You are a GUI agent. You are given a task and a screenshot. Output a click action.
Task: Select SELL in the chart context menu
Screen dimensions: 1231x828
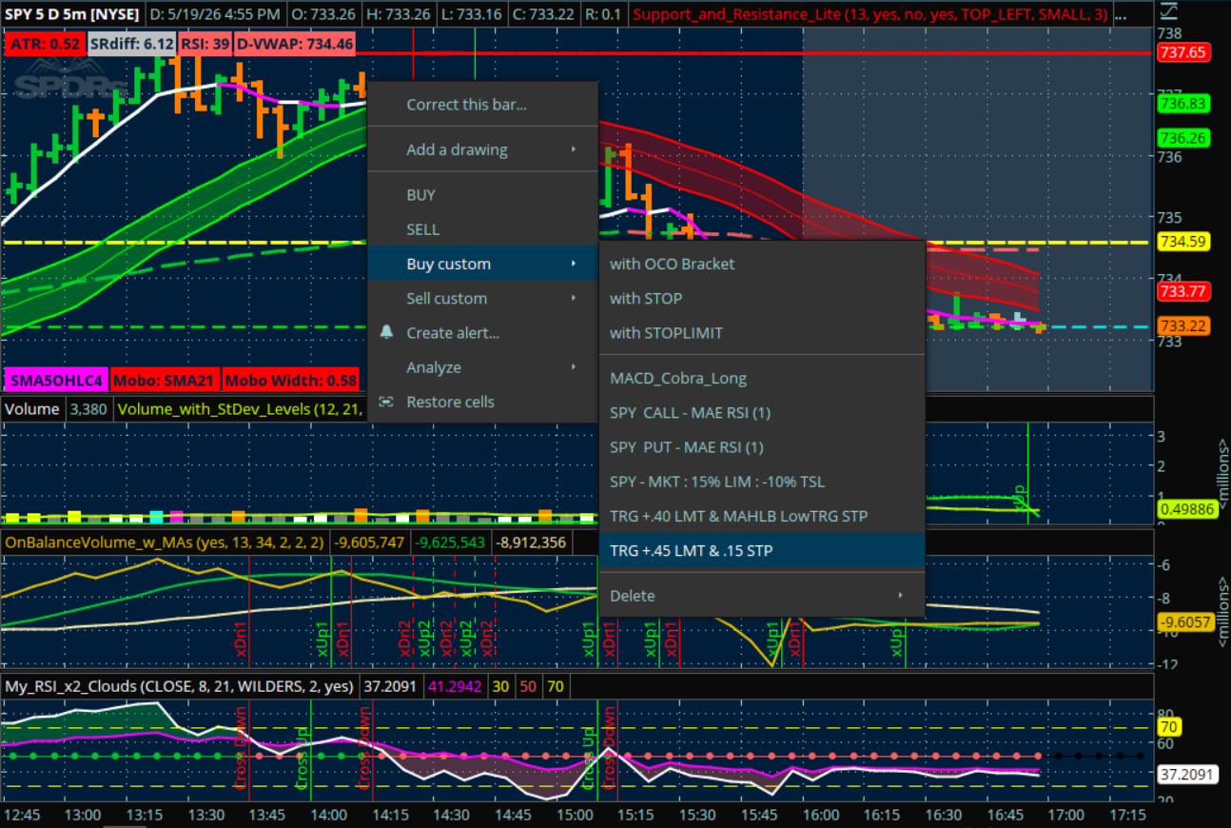(x=483, y=229)
